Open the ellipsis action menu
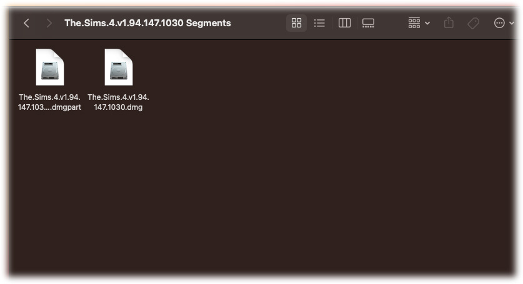 point(499,23)
